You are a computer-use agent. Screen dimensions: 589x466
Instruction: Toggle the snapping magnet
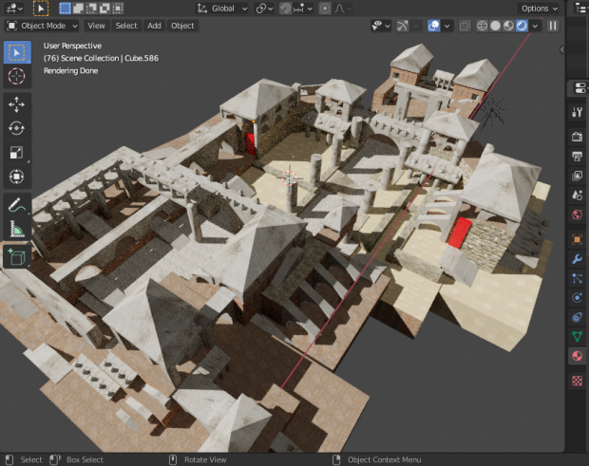click(x=287, y=8)
